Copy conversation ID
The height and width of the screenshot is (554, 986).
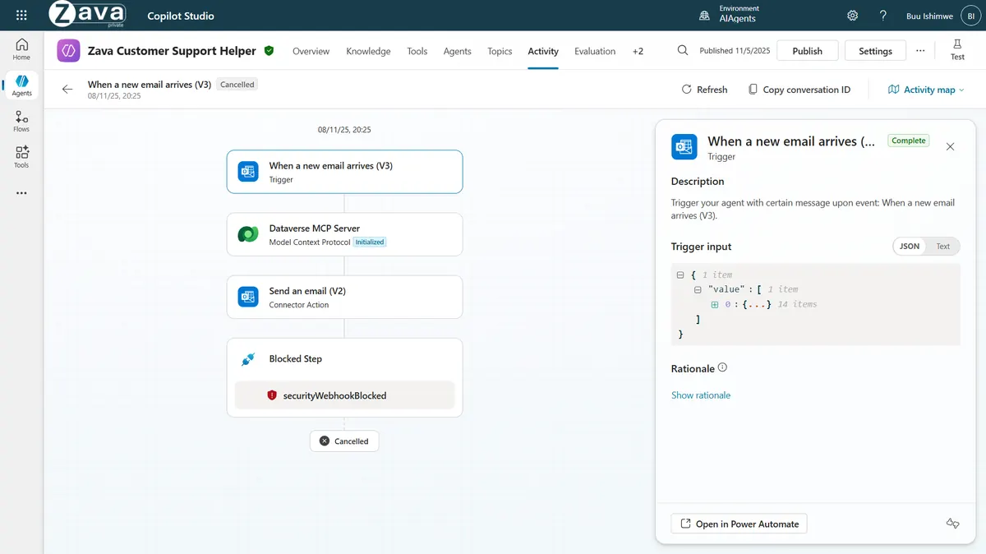799,90
